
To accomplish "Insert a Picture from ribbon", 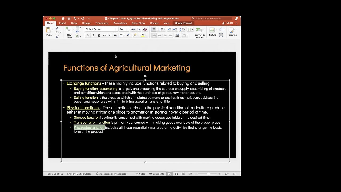I will click(x=213, y=32).
